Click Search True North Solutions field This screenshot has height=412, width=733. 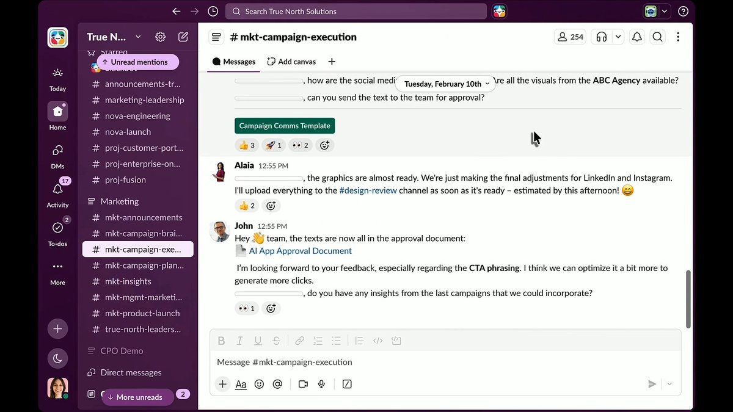coord(356,11)
